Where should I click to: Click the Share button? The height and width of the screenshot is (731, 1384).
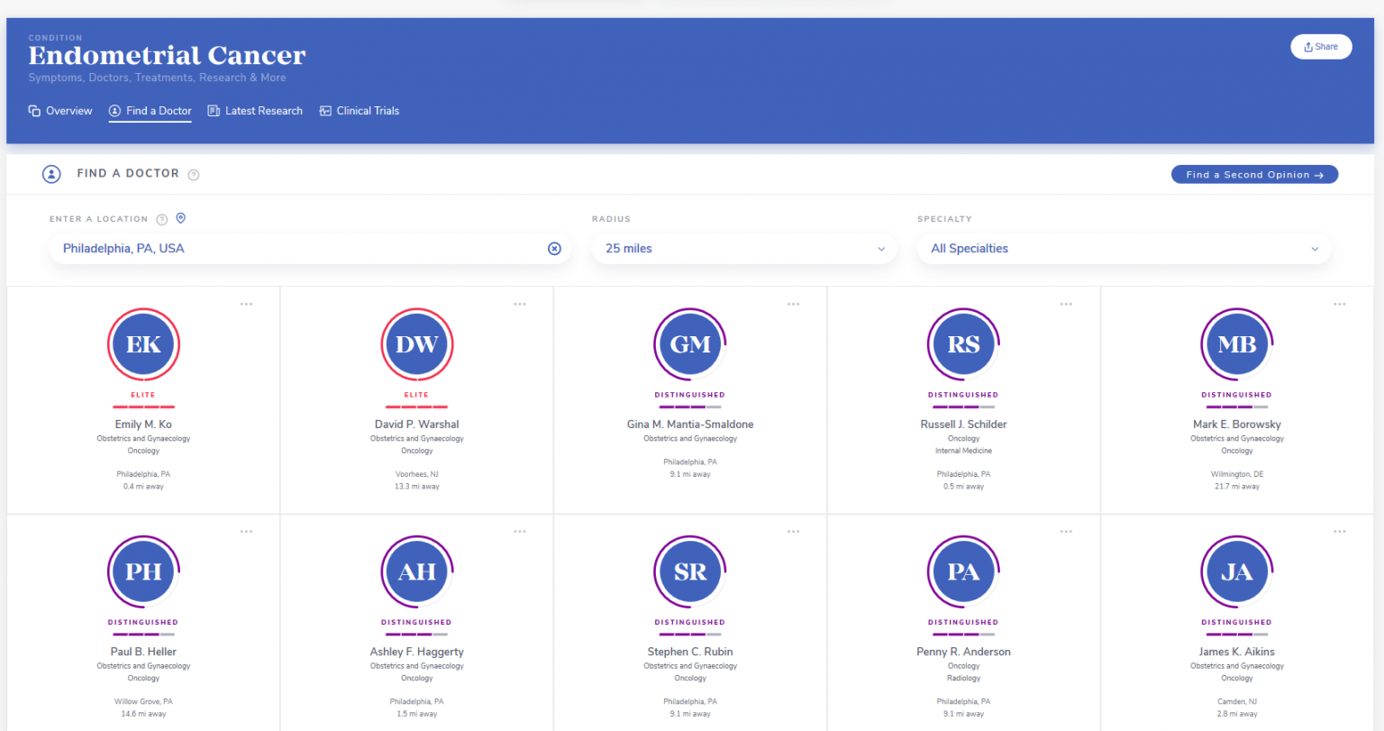1320,47
